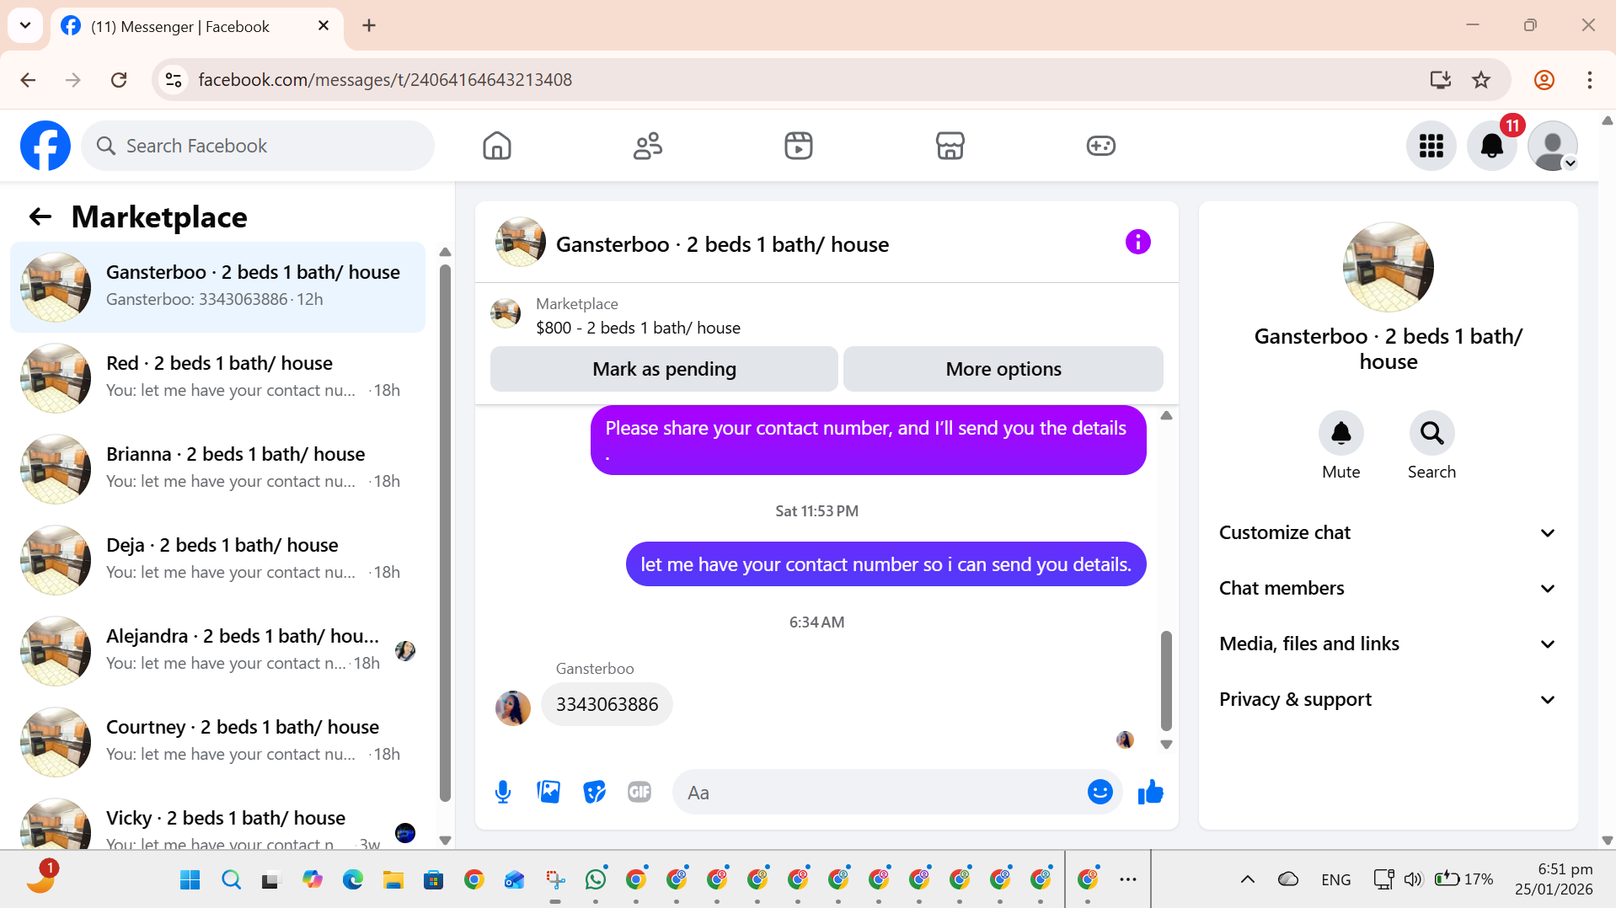Go back using Marketplace back arrow
The height and width of the screenshot is (908, 1616).
click(40, 217)
